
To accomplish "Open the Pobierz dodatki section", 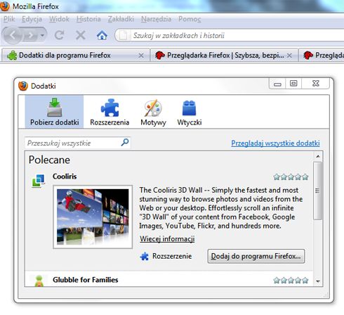I will click(54, 112).
